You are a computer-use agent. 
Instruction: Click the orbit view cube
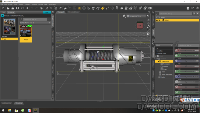click(140, 25)
